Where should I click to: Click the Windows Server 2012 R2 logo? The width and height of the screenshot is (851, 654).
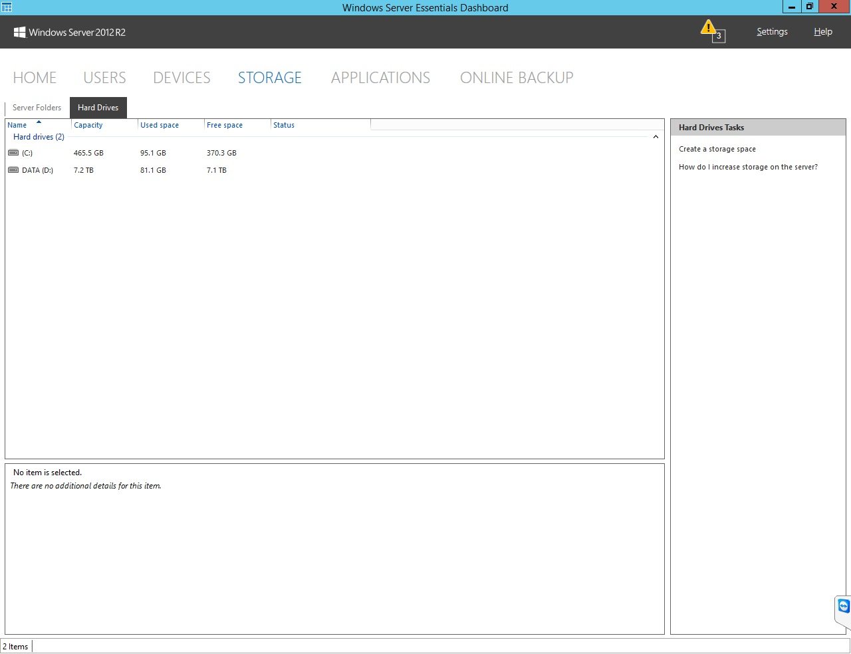tap(70, 32)
